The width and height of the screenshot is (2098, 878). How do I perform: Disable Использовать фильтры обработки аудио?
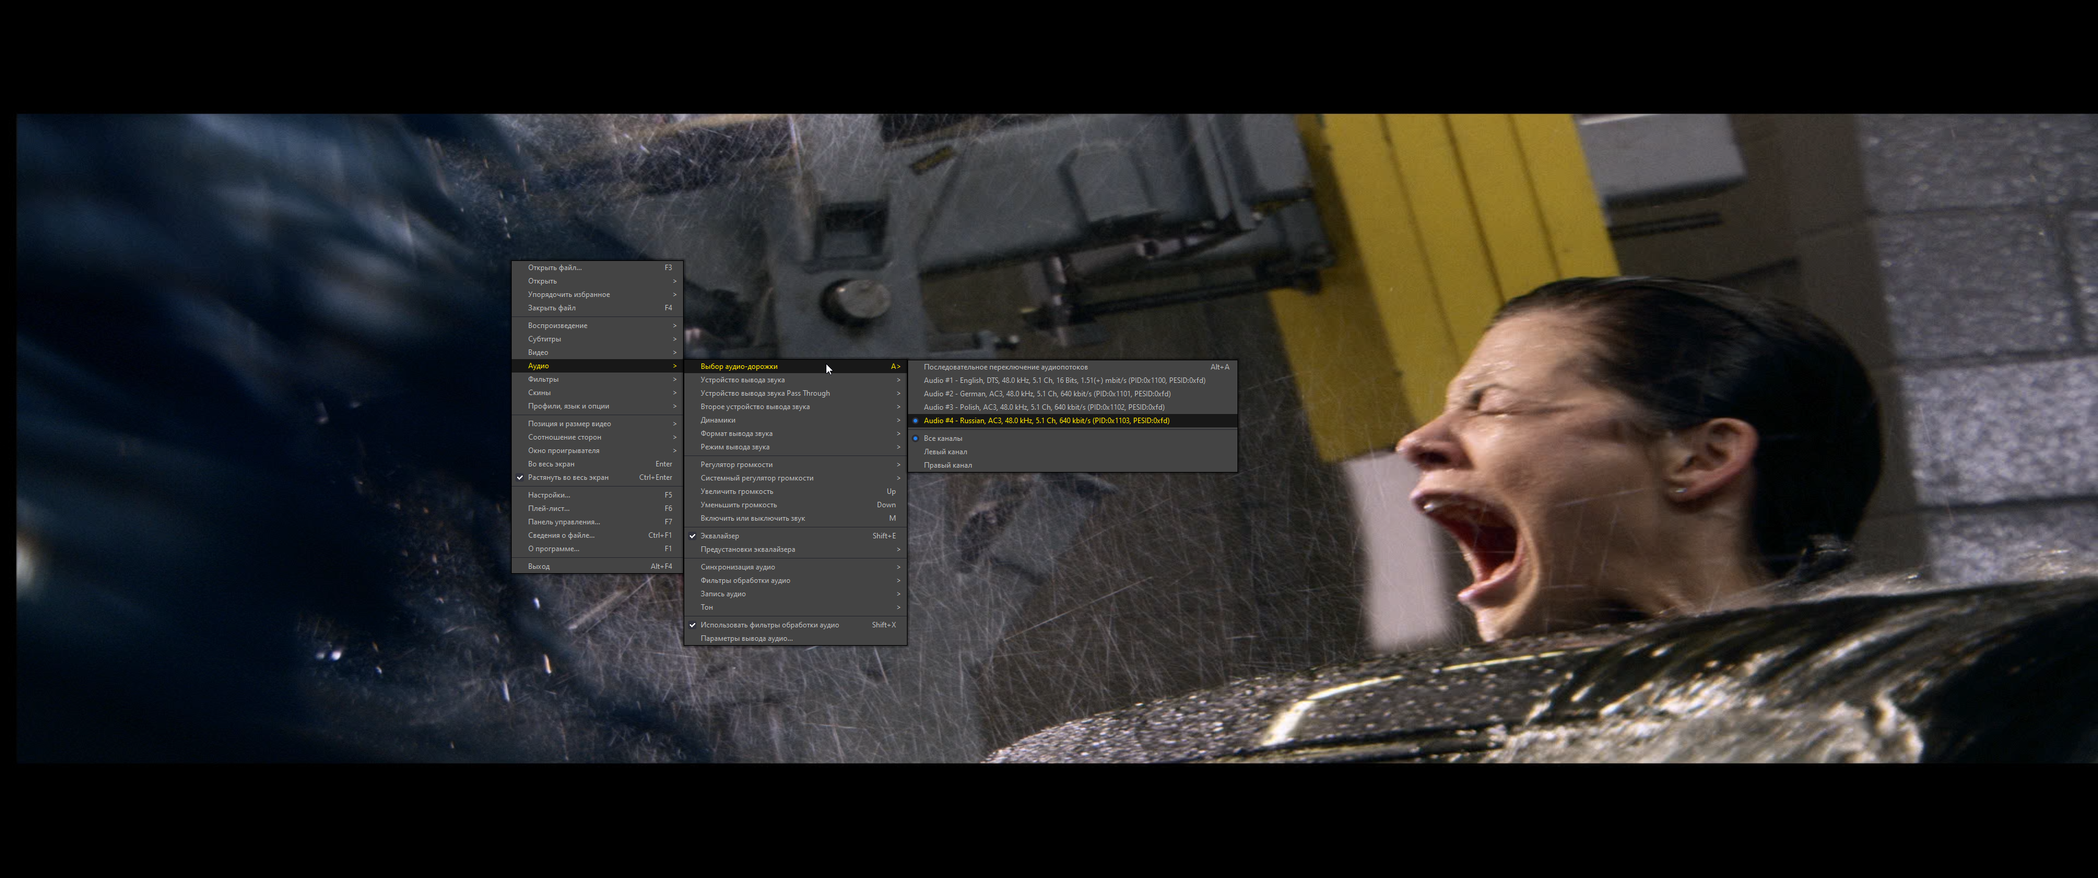[769, 625]
